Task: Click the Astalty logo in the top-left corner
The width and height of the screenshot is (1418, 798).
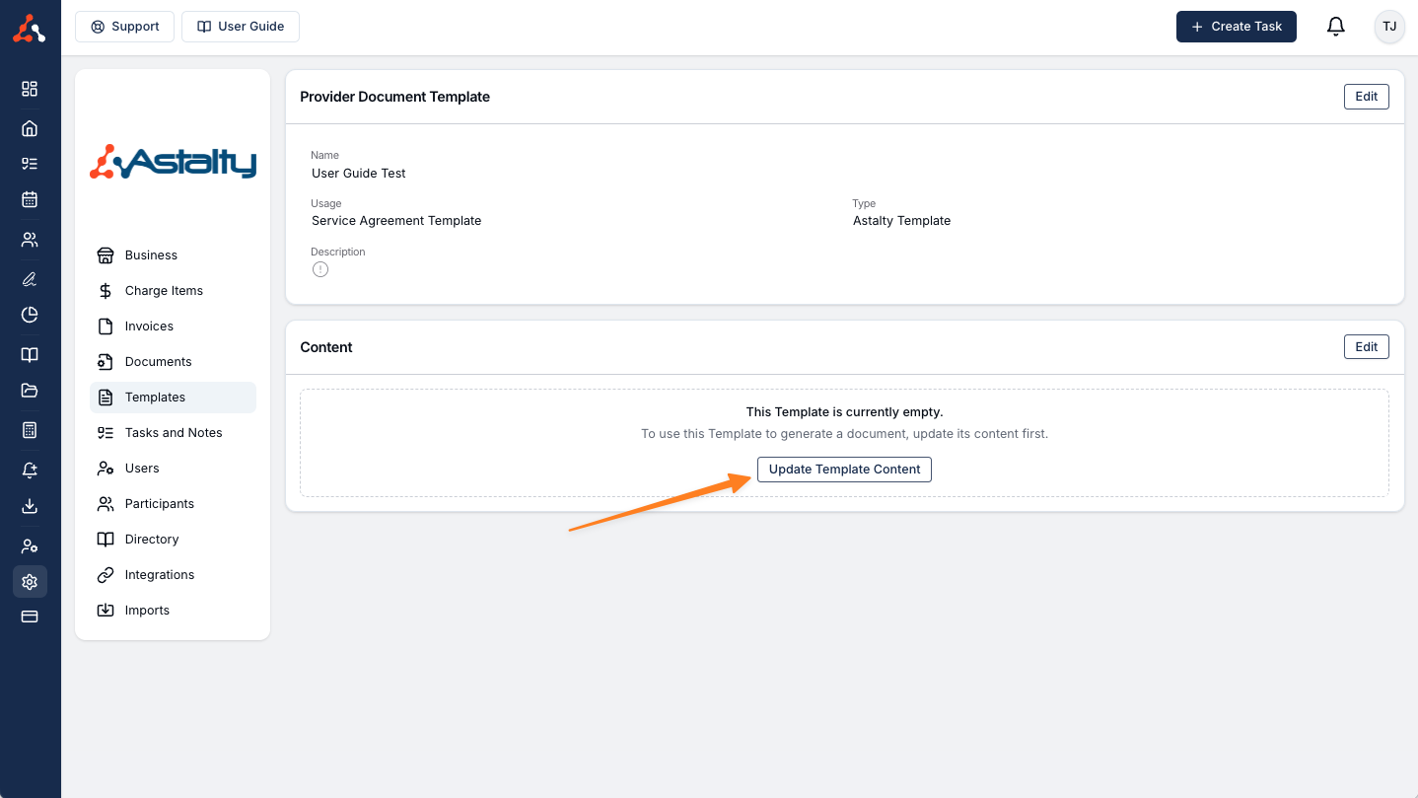Action: tap(30, 28)
